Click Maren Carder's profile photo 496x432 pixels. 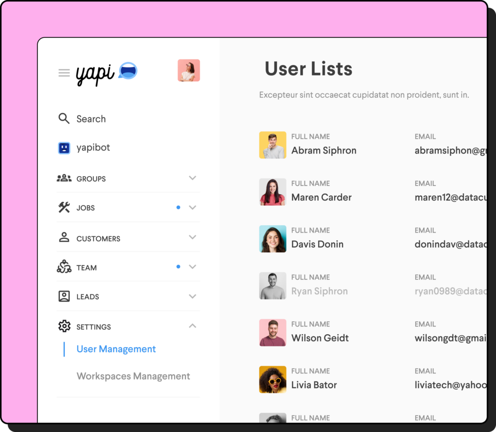[272, 192]
